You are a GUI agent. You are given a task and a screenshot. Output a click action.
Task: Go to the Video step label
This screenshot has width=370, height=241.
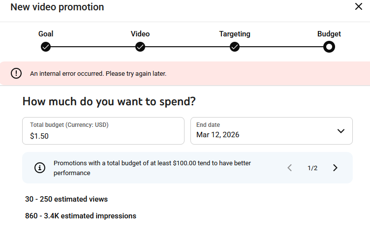click(x=140, y=34)
